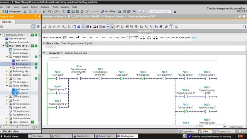Select the Devices tab

point(7,22)
